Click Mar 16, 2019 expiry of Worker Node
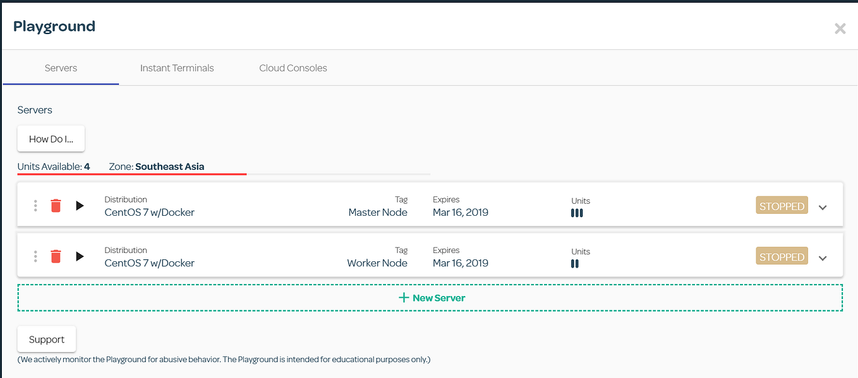858x378 pixels. [461, 263]
